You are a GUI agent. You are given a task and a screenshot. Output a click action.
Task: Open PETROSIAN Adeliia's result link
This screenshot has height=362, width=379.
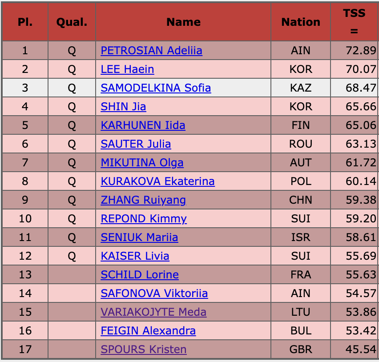tap(151, 51)
